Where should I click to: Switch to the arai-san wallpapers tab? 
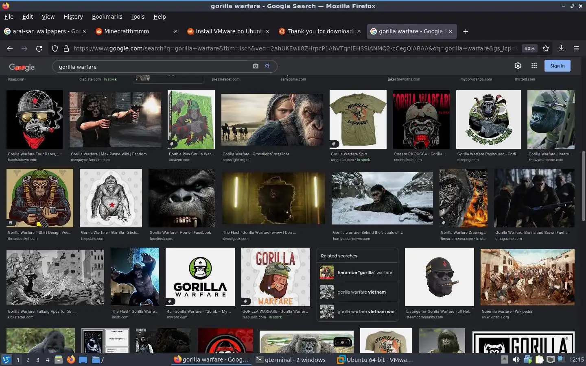(45, 31)
